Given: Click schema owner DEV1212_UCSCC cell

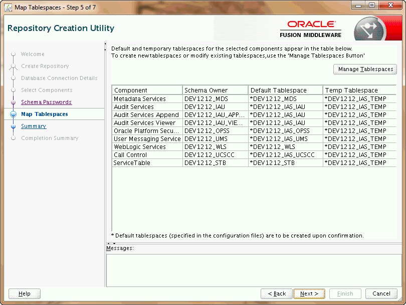Looking at the screenshot, I should click(x=216, y=155).
